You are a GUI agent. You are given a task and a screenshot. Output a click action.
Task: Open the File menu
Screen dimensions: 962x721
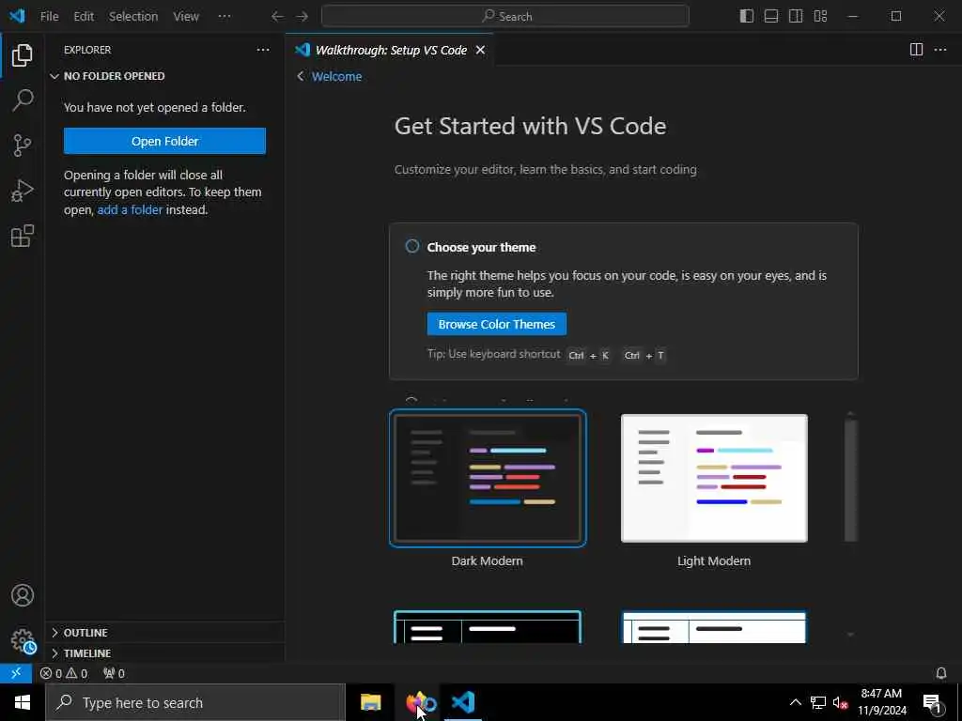49,17
